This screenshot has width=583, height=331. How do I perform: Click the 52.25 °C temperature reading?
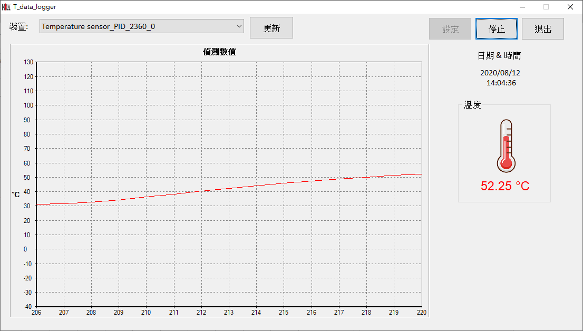coord(505,186)
